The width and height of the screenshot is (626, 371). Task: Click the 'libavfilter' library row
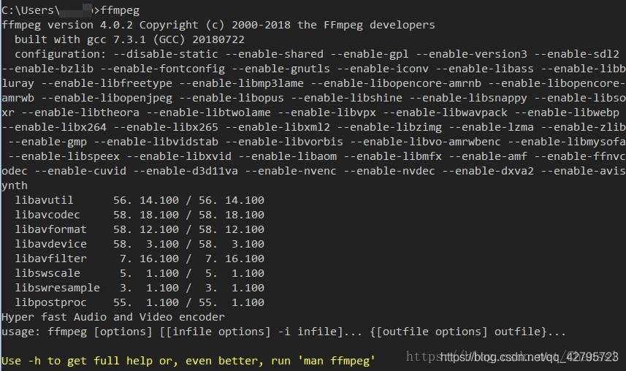pyautogui.click(x=140, y=259)
